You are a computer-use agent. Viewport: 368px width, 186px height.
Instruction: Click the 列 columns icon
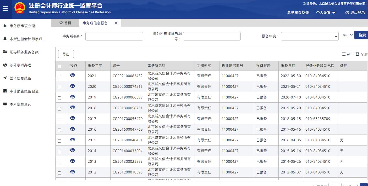click(344, 54)
